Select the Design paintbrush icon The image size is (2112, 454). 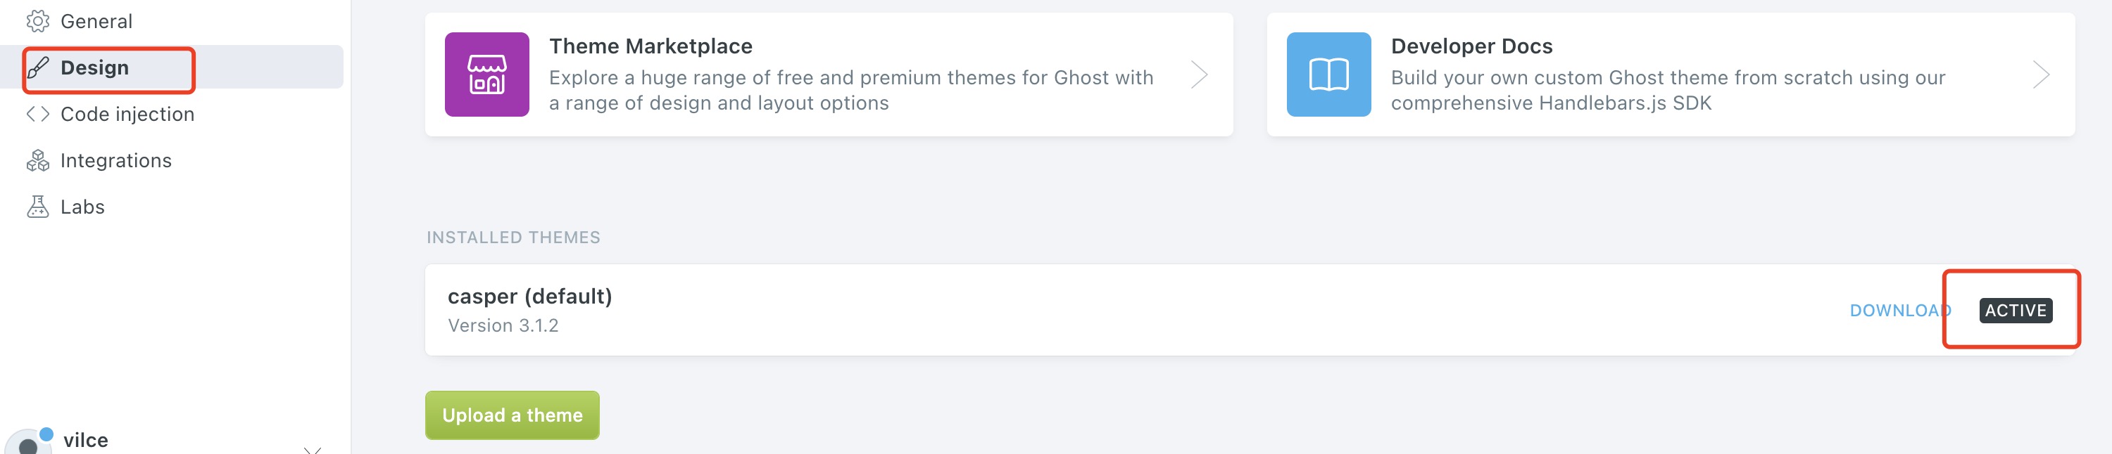tap(39, 67)
